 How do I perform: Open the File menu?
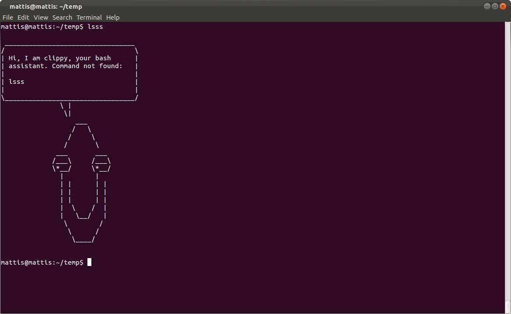tap(8, 17)
